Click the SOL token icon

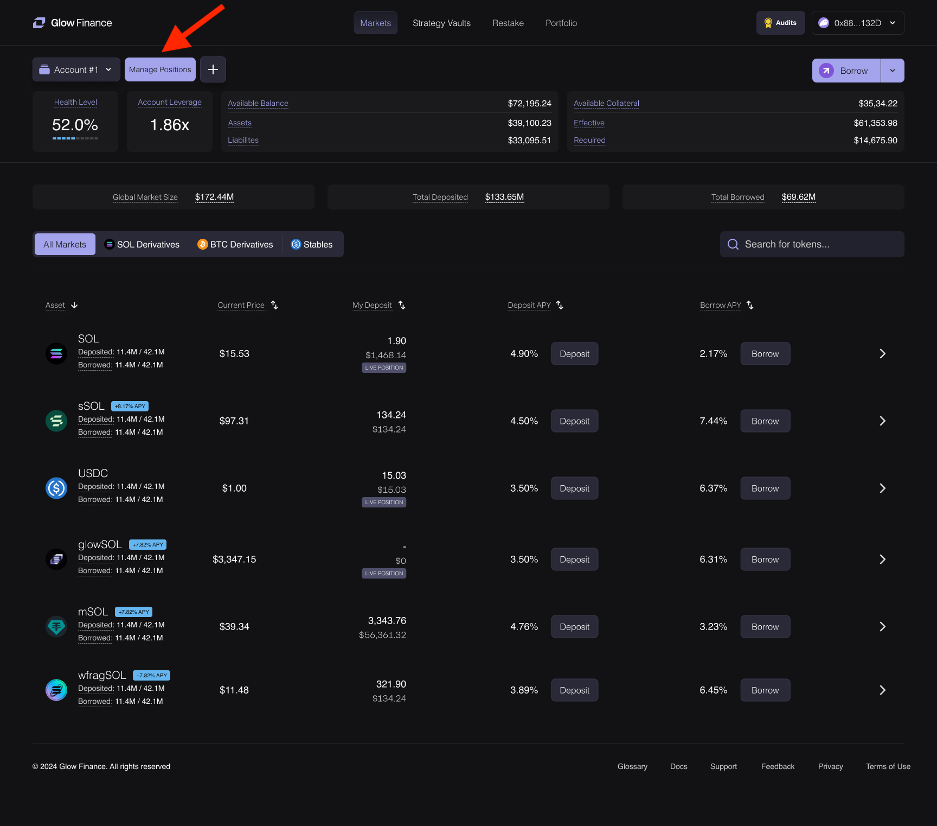pos(56,354)
